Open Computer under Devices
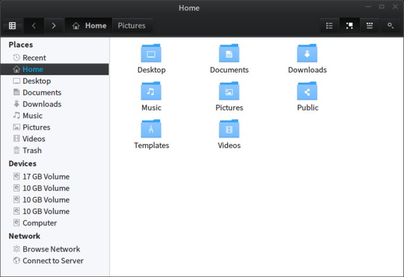Screen dimensions: 404x277 pos(55,223)
